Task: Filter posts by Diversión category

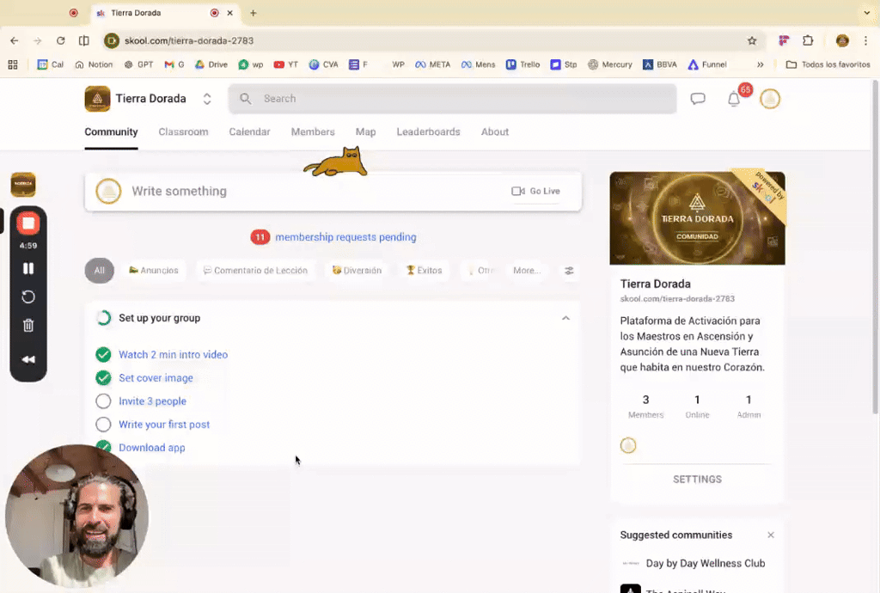Action: point(357,271)
